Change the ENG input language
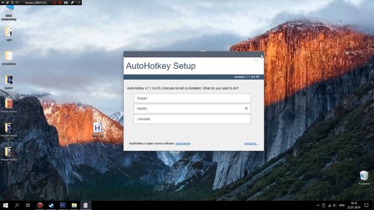374x210 pixels. 342,205
